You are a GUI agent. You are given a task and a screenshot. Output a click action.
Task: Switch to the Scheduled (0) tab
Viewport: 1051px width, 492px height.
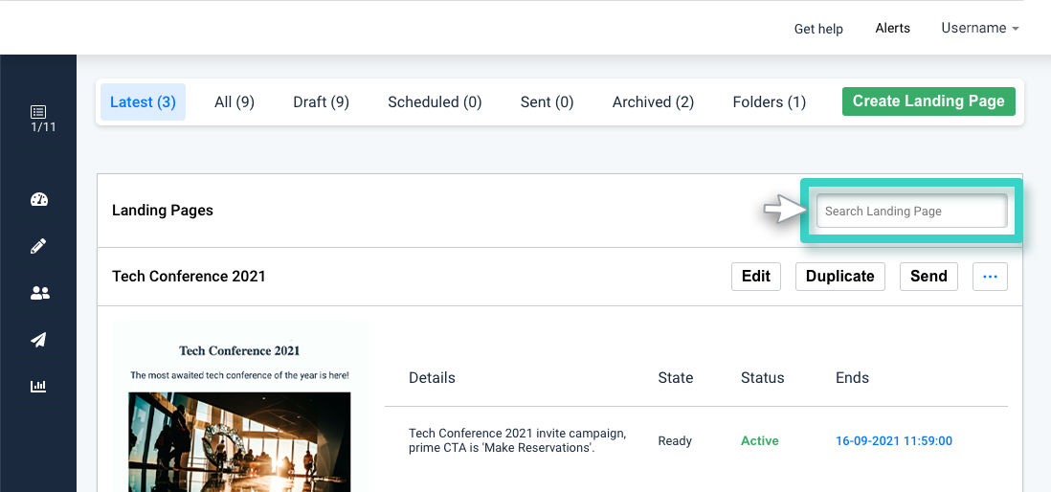tap(435, 101)
